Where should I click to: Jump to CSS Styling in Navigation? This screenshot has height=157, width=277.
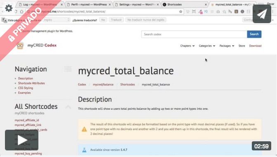tap(26, 88)
